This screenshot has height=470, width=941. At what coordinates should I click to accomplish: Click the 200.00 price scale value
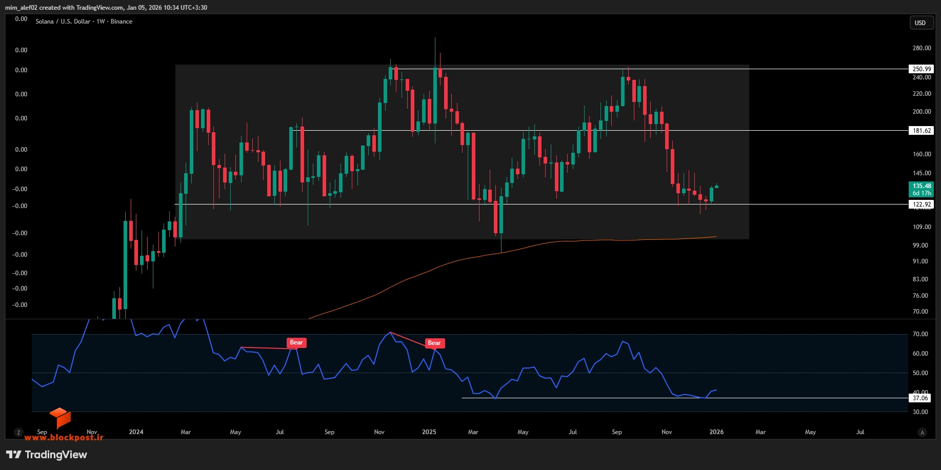point(922,112)
